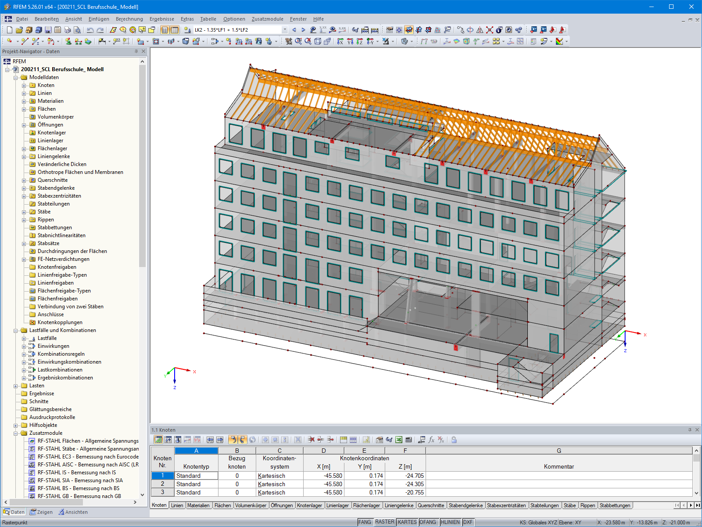The height and width of the screenshot is (527, 702).
Task: Click the Undo icon in the main toolbar
Action: tap(90, 30)
